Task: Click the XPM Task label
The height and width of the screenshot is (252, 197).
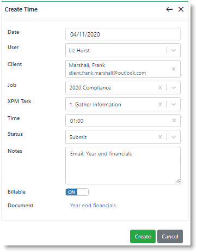Action: click(19, 101)
